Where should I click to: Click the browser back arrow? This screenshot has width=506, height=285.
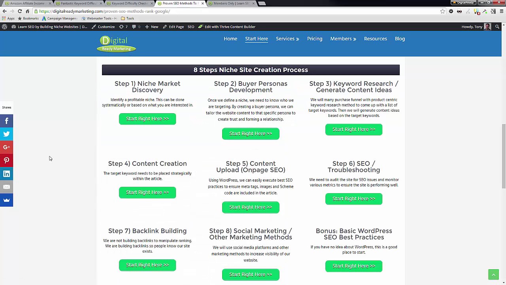click(4, 11)
